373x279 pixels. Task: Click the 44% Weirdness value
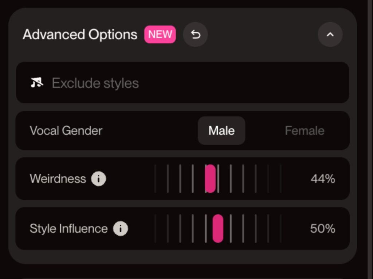[x=323, y=179]
